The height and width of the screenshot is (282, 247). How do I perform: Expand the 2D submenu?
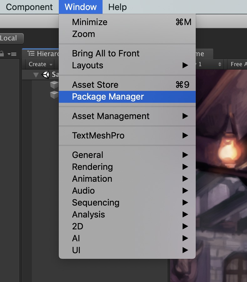(x=127, y=226)
